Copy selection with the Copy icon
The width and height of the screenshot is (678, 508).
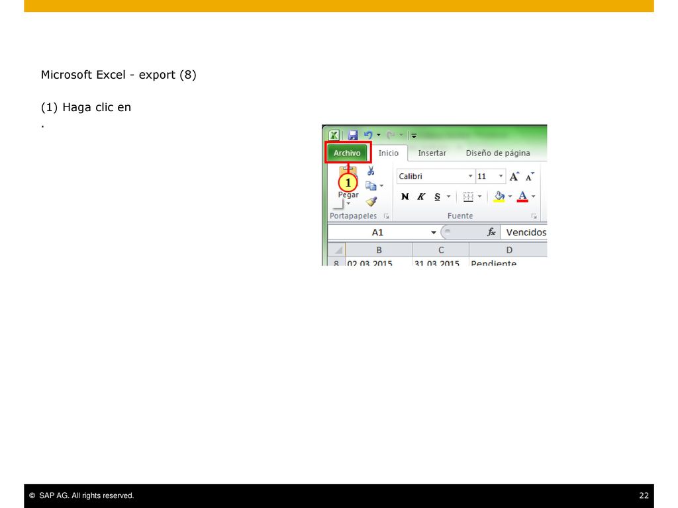[371, 186]
